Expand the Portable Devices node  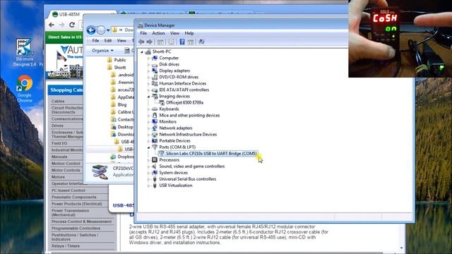148,141
